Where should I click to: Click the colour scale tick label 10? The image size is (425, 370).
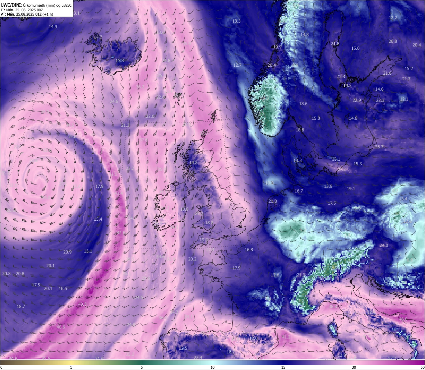[212, 367]
